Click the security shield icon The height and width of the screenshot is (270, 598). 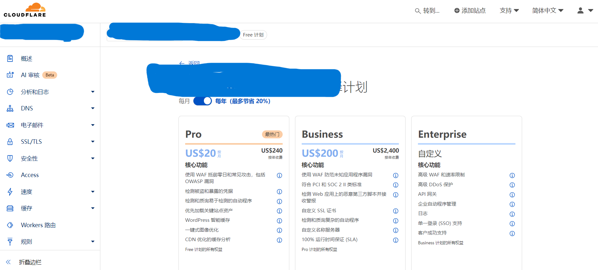click(x=10, y=158)
